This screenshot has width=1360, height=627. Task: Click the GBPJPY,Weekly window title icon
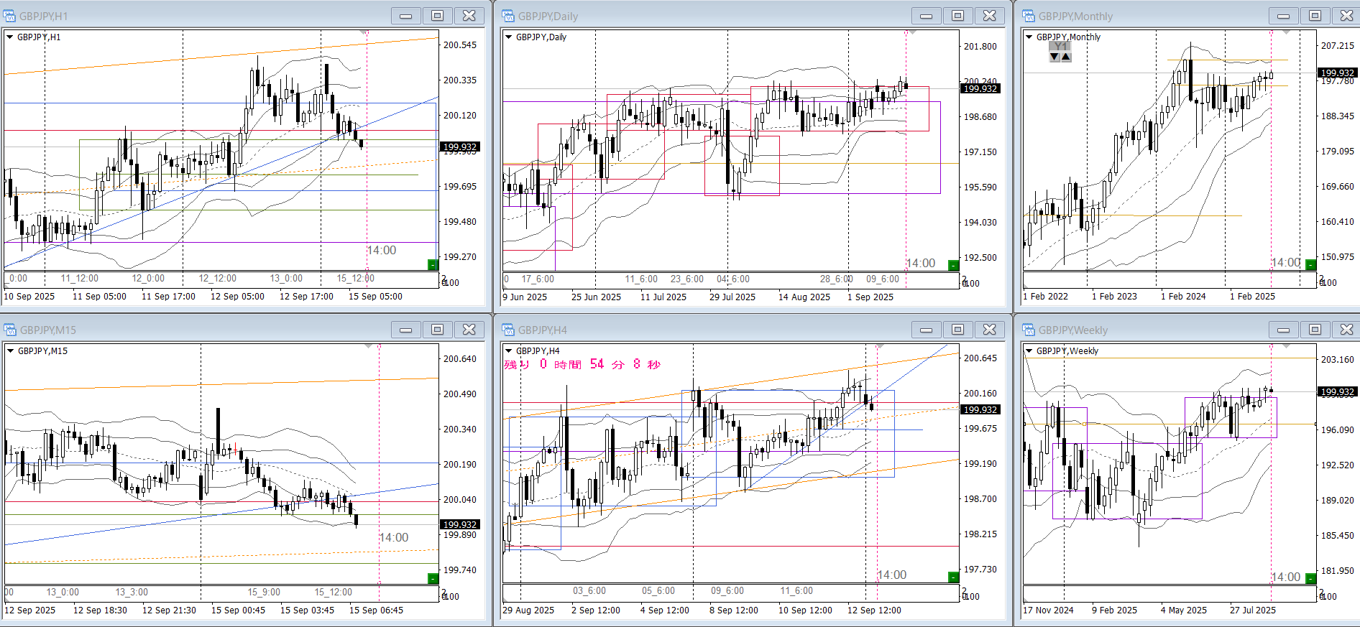(1029, 330)
